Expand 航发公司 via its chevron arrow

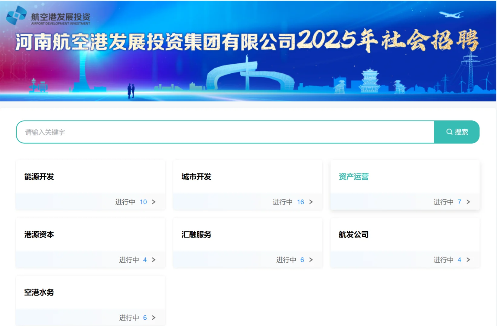point(468,260)
